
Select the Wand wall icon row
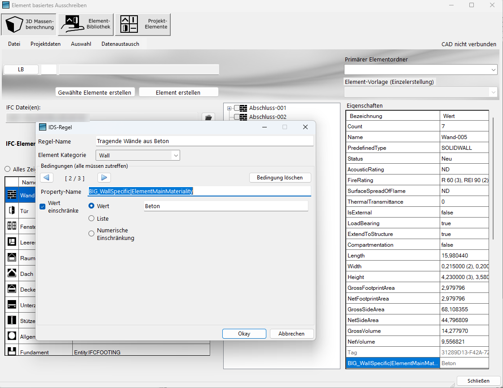point(12,195)
